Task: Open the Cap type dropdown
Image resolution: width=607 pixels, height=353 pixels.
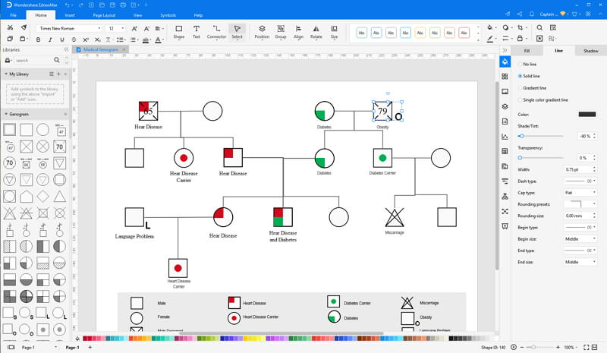Action: tap(580, 193)
